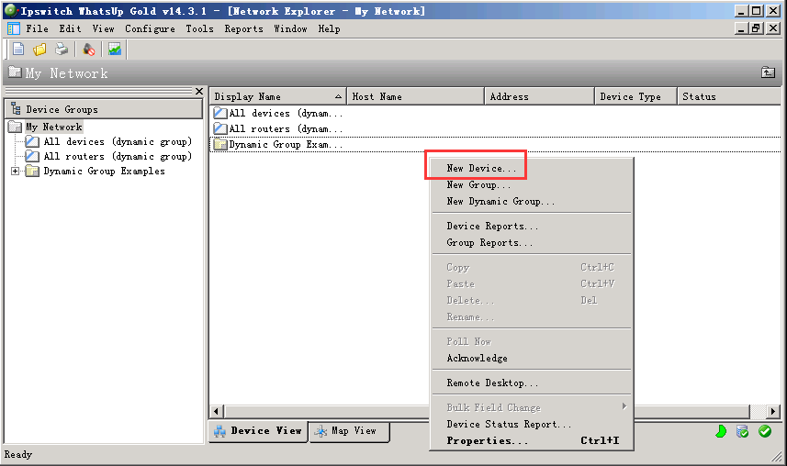Click the graph chart toolbar icon
787x466 pixels.
(115, 50)
